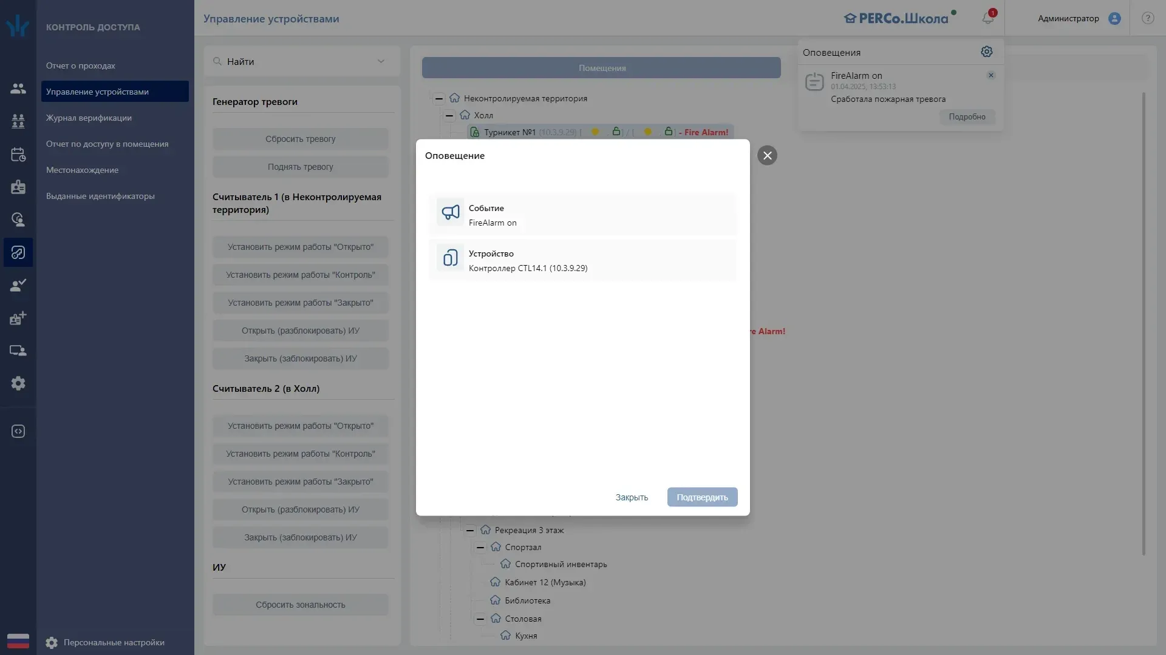Click the Administrator user avatar icon
The height and width of the screenshot is (655, 1166).
tap(1114, 18)
